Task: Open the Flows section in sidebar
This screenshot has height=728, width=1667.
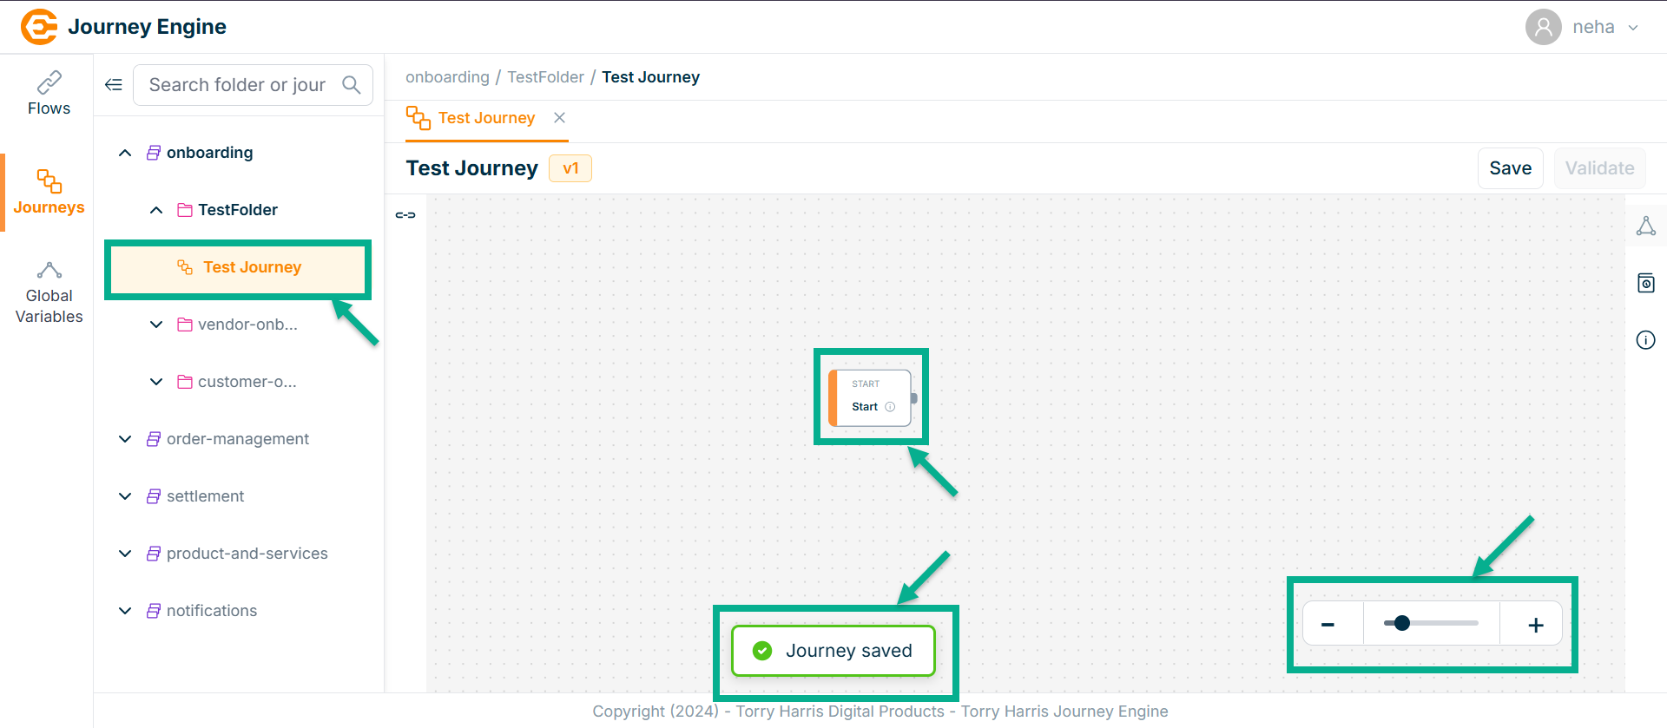Action: pos(49,94)
